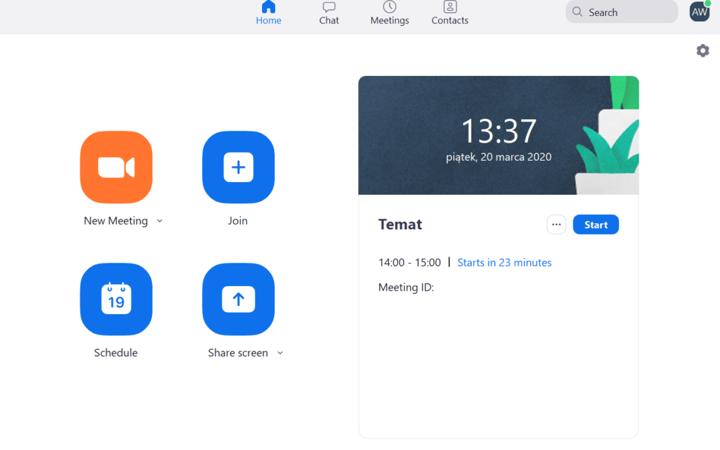Open settings via the gear icon
The height and width of the screenshot is (450, 720).
tap(703, 51)
